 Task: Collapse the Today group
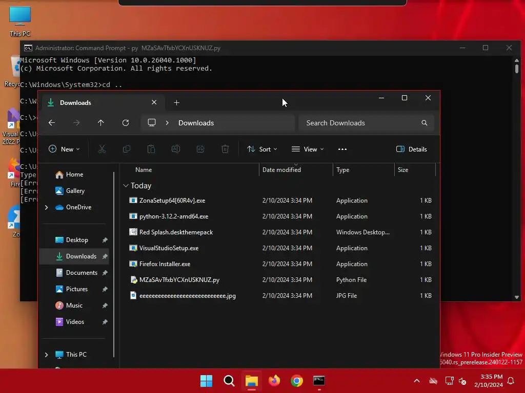click(x=126, y=185)
